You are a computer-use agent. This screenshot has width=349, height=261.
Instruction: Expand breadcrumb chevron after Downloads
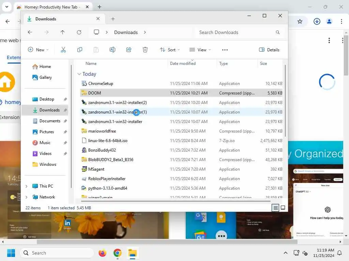point(145,32)
